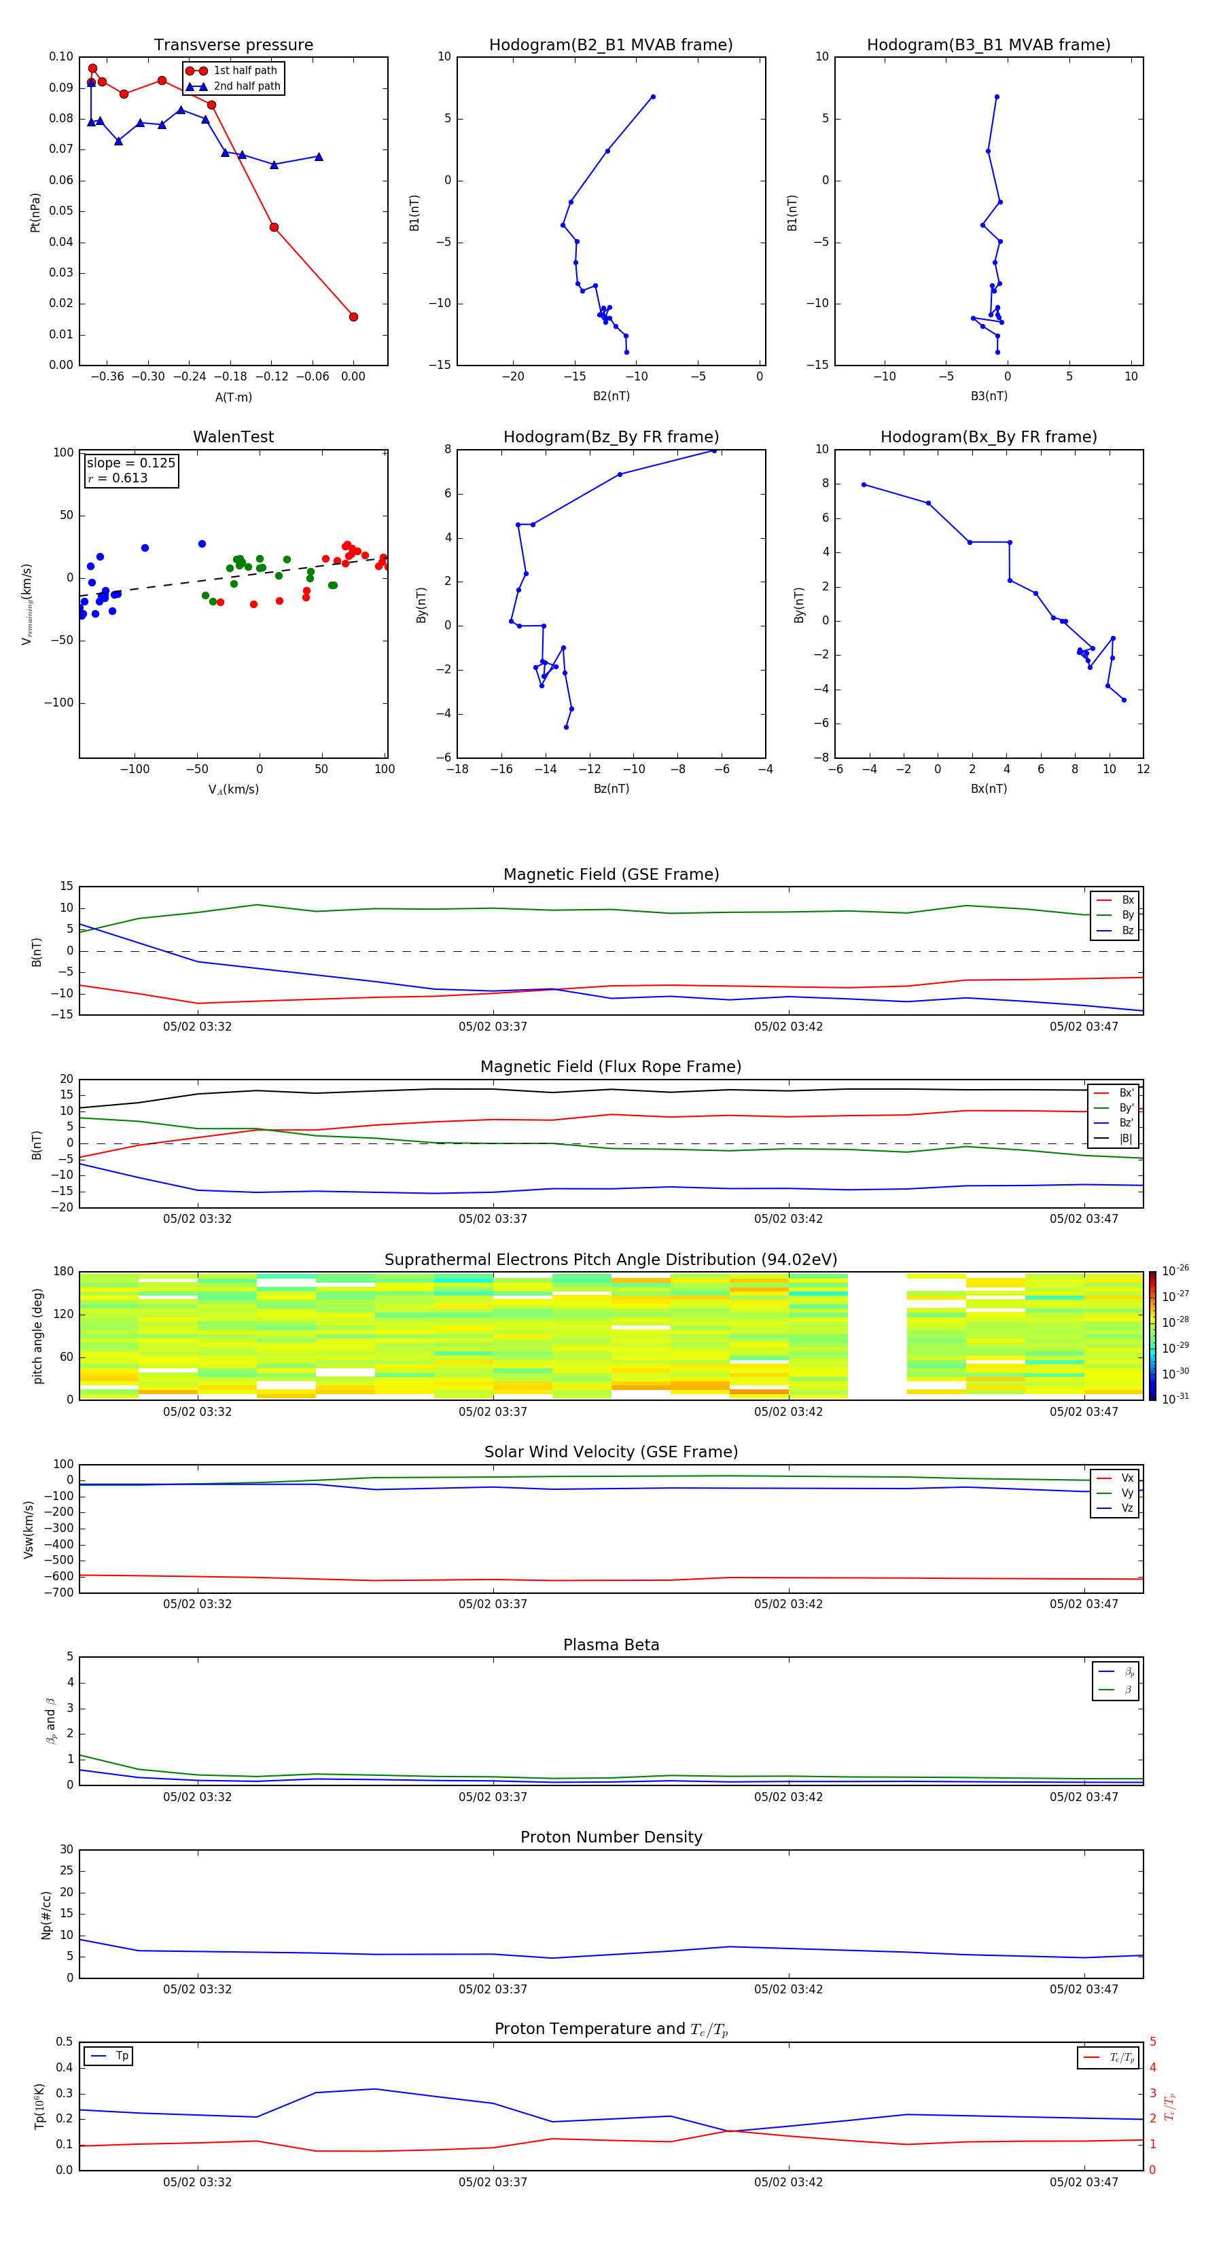This screenshot has height=2242, width=1223.
Task: Click the 'Solar Wind Velocity (GSE Frame)' title
Action: 611,1453
